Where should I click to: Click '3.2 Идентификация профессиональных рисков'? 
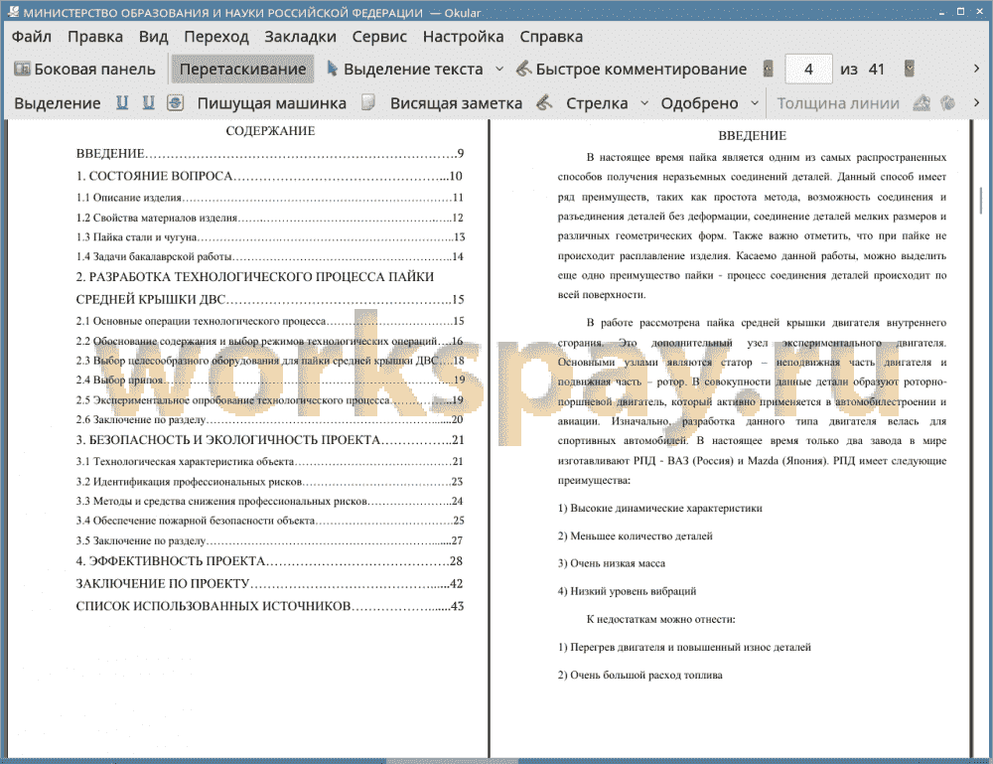click(x=270, y=482)
